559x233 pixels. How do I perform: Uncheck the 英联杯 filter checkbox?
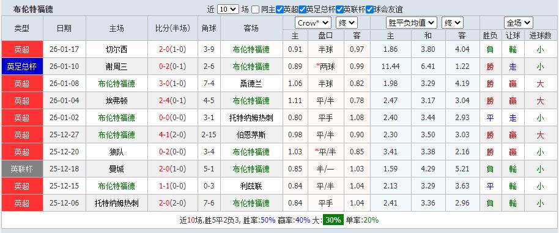[x=340, y=10]
